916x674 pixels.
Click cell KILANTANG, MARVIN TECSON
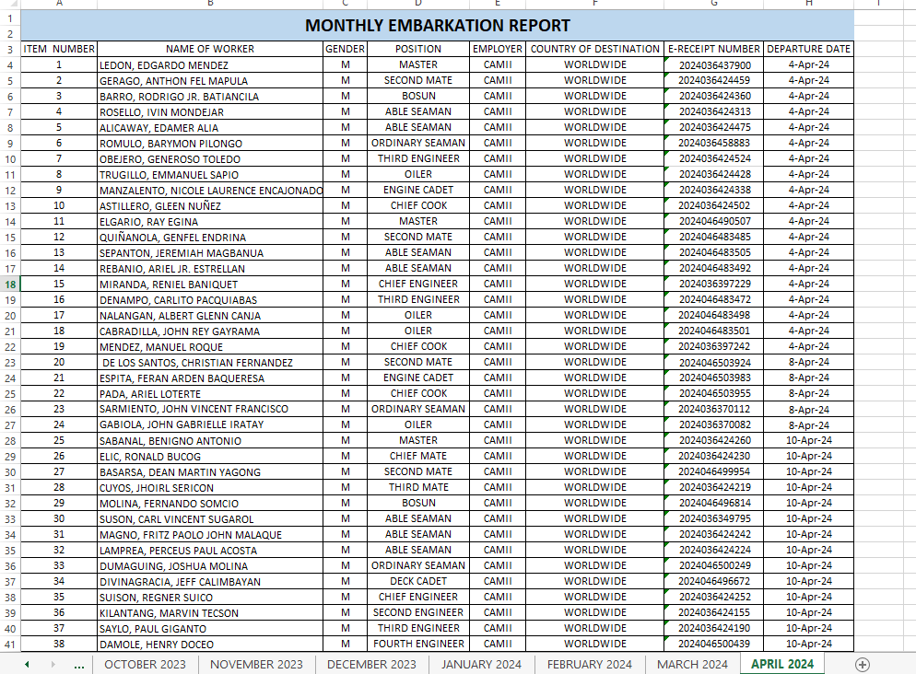[210, 612]
